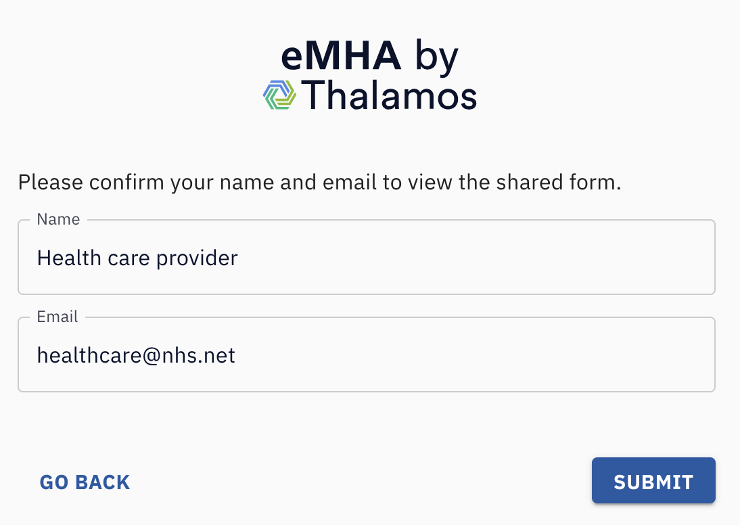This screenshot has height=525, width=740.
Task: Submit the name and email form
Action: [x=653, y=480]
